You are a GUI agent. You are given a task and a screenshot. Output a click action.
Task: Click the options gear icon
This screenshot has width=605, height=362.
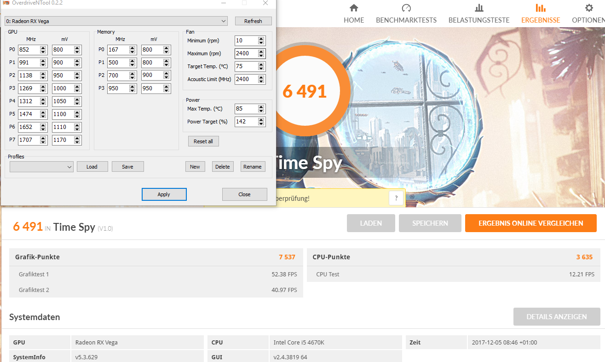click(x=589, y=8)
